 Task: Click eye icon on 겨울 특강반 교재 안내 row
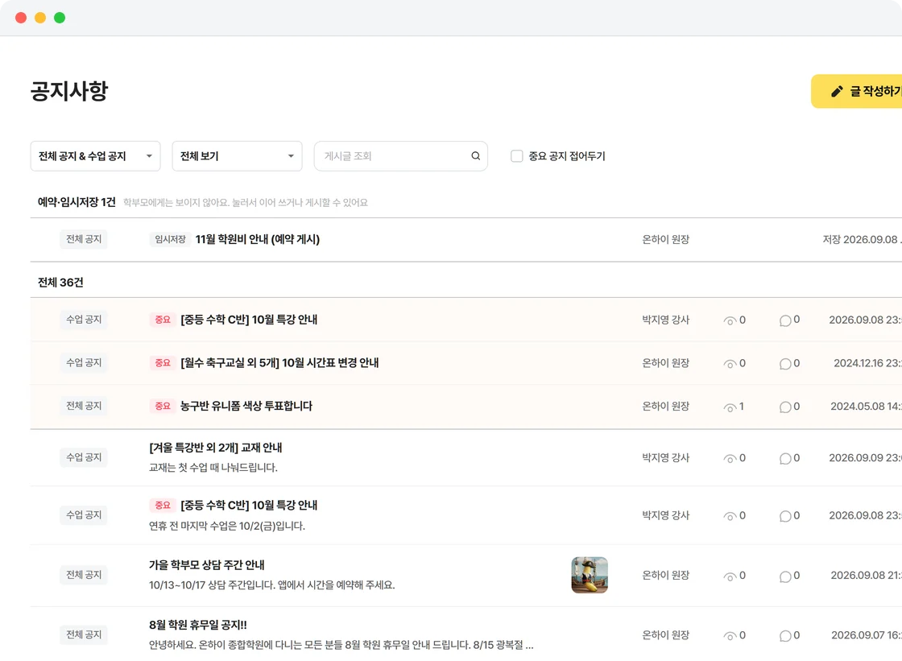coord(730,458)
